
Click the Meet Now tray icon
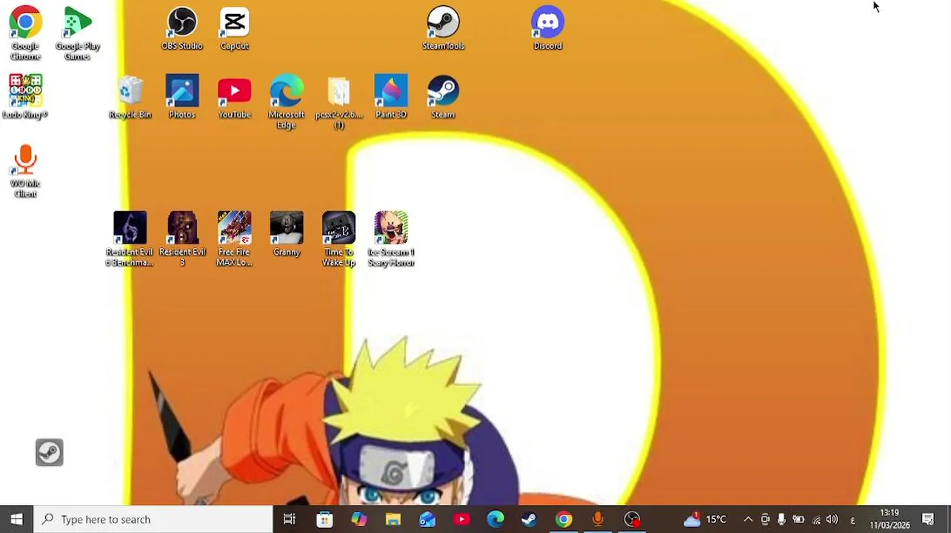(765, 520)
